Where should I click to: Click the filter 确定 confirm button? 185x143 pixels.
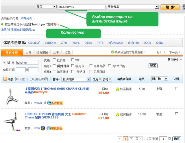[x=153, y=66]
